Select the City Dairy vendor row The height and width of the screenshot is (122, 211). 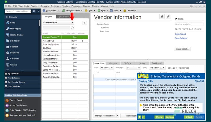pyautogui.click(x=65, y=48)
